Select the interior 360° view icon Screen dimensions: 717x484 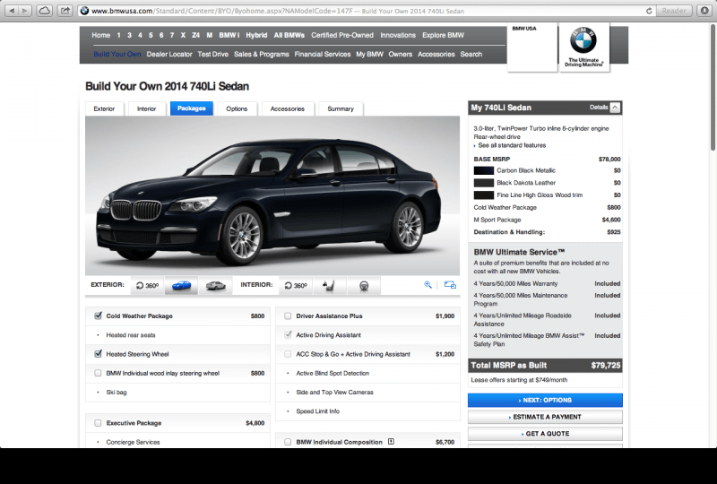296,285
